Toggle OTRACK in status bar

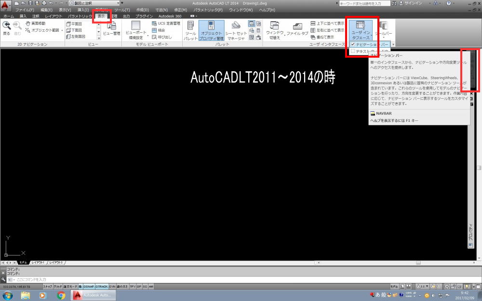[x=101, y=287]
